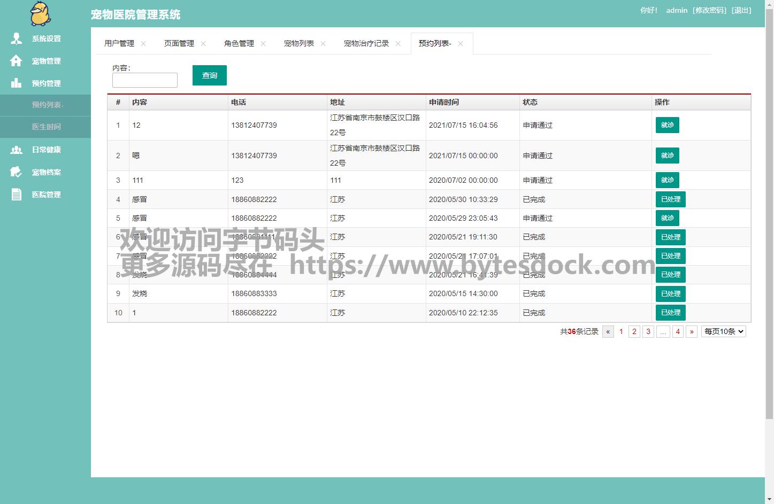Click the document icon for 医院管理

[x=17, y=195]
